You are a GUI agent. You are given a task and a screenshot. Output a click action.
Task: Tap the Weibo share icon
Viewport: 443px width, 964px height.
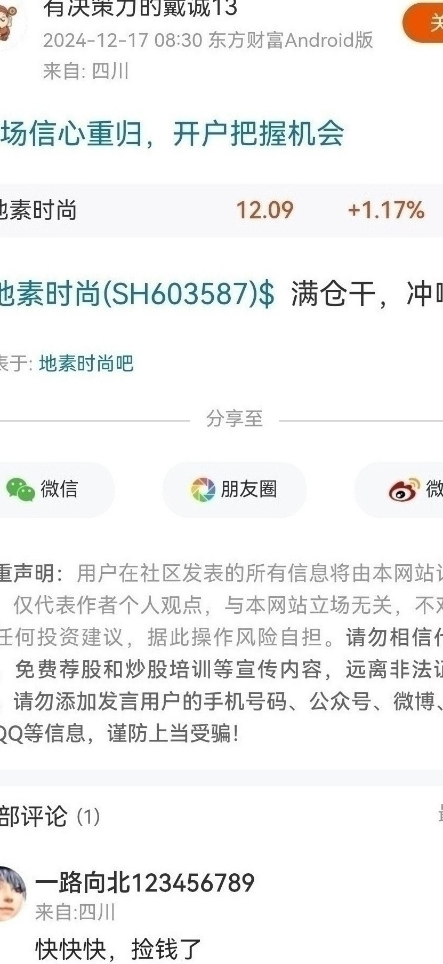click(404, 489)
